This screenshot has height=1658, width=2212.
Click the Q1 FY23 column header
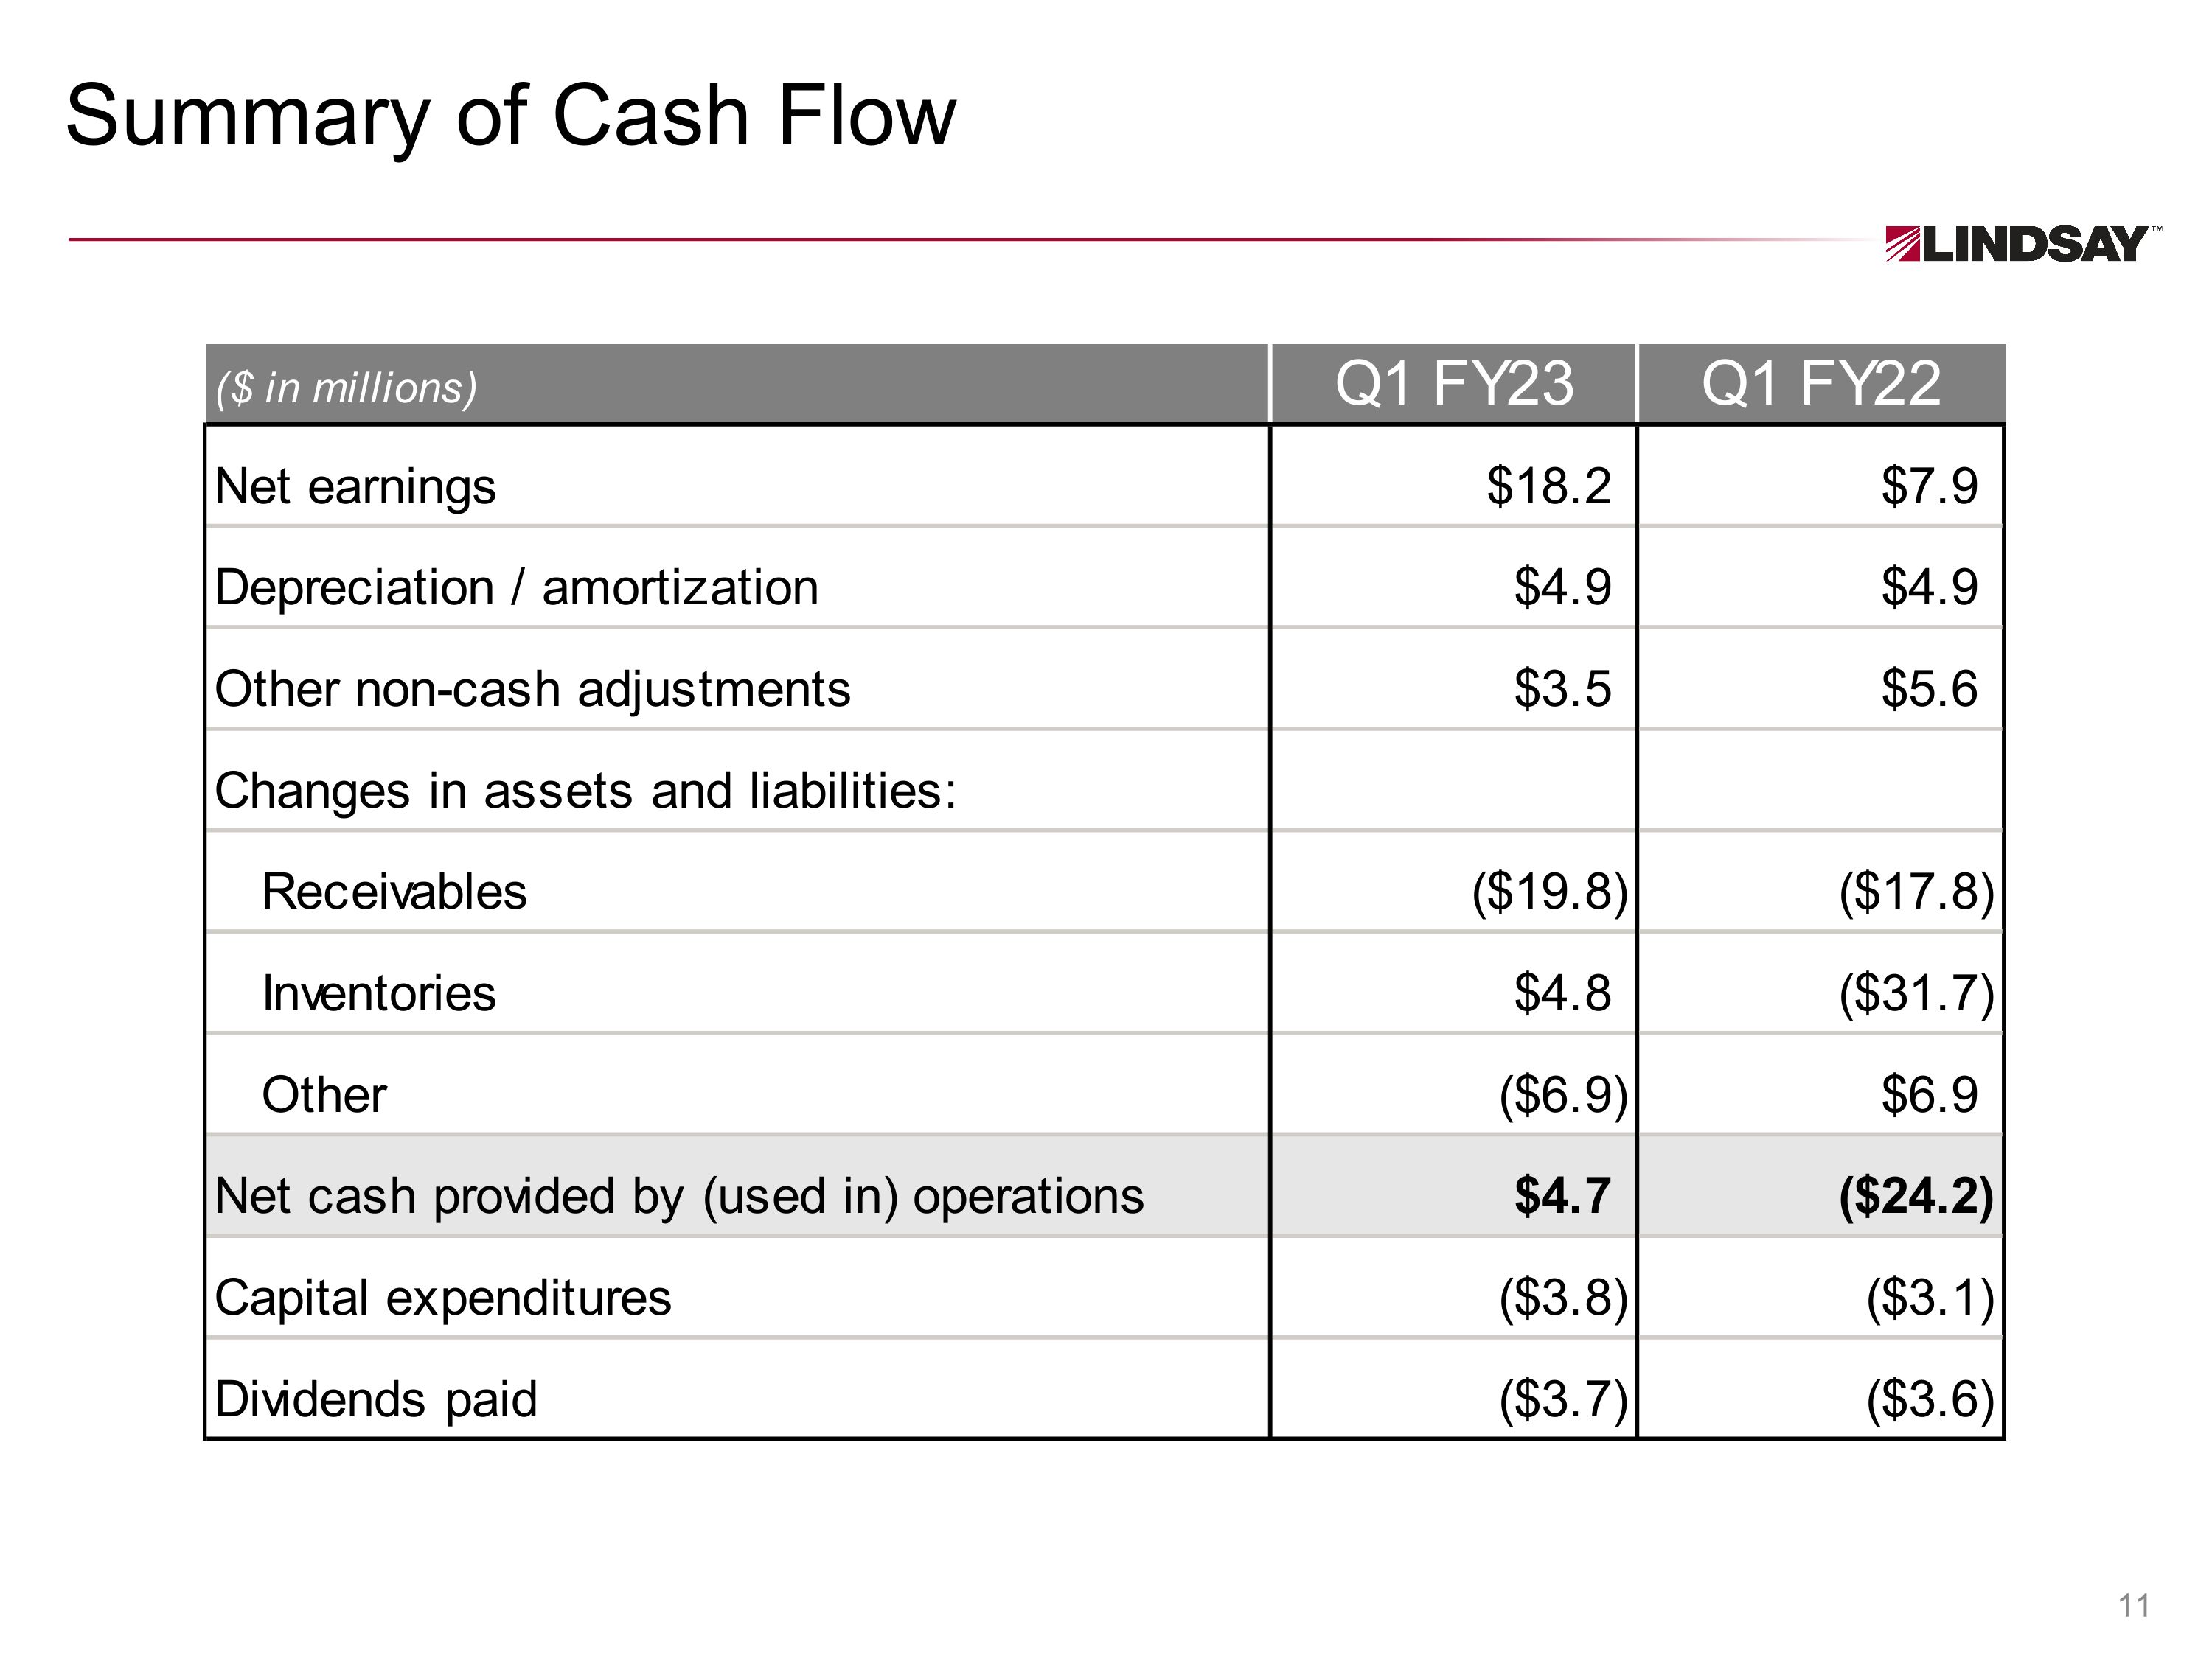pyautogui.click(x=1454, y=382)
